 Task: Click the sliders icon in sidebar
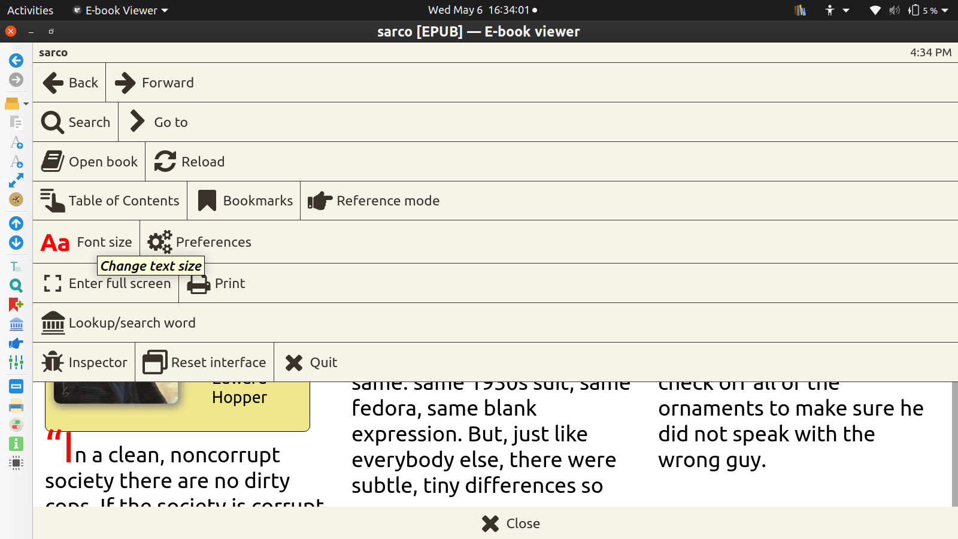(x=16, y=362)
